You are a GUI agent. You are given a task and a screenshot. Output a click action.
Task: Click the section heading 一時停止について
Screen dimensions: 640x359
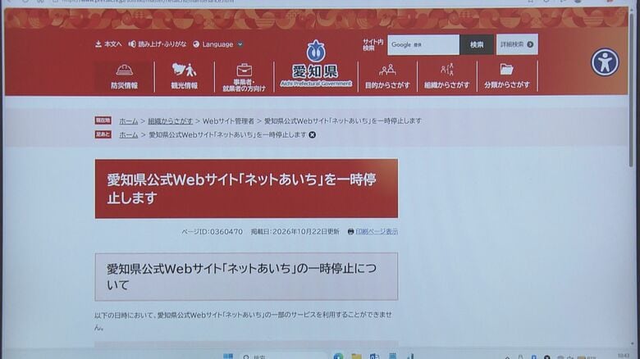click(246, 276)
